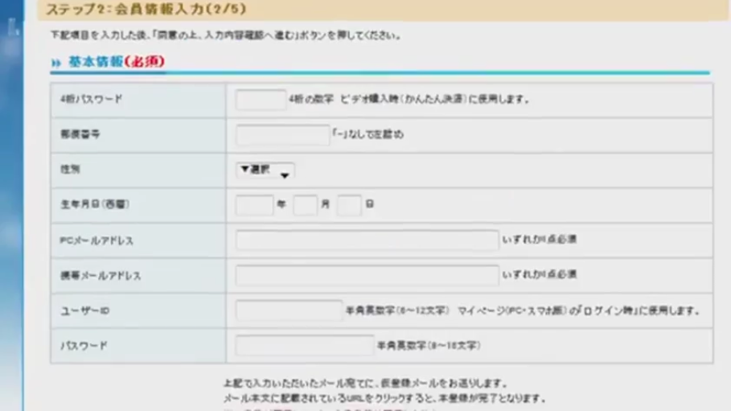Focus the 携帯メールアドレス text field
The image size is (731, 411).
point(367,275)
